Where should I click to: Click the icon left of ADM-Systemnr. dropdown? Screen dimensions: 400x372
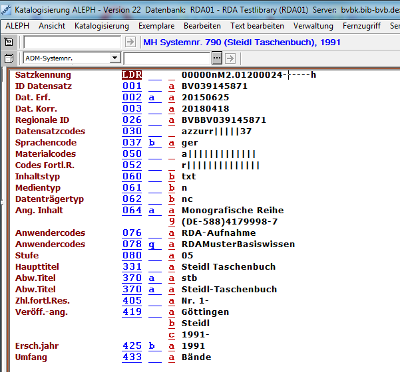tap(9, 58)
